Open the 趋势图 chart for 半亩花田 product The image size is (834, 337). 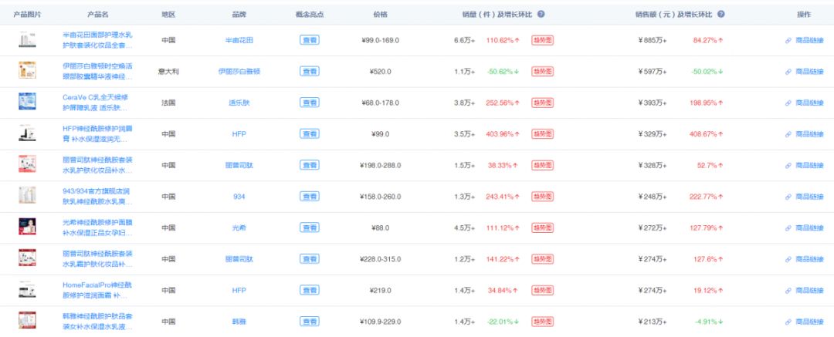pyautogui.click(x=542, y=40)
